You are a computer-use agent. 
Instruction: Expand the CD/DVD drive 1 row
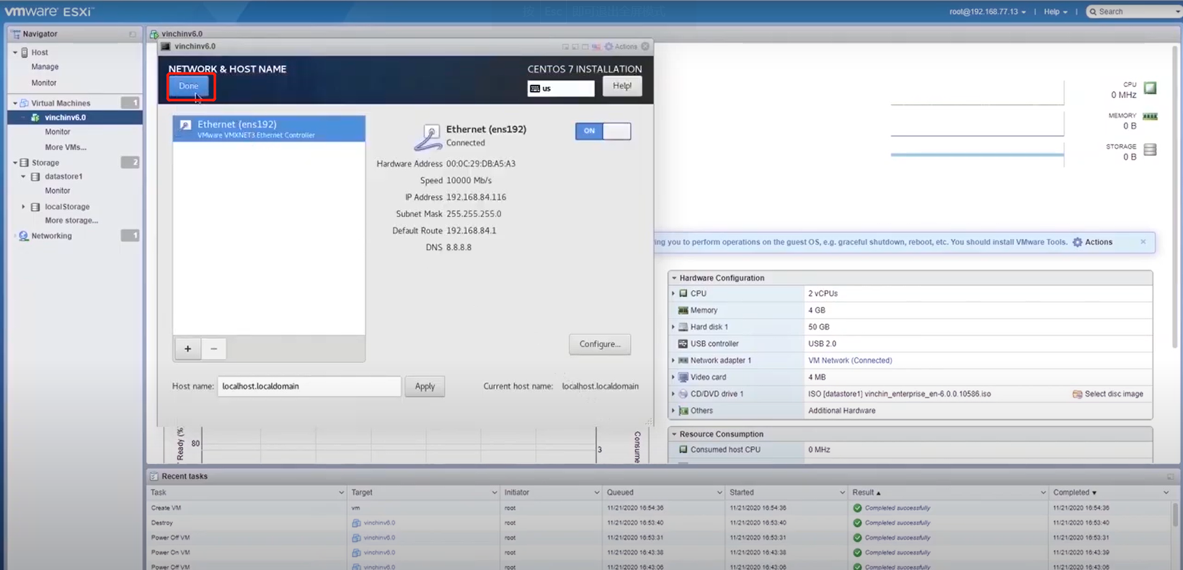(x=673, y=394)
